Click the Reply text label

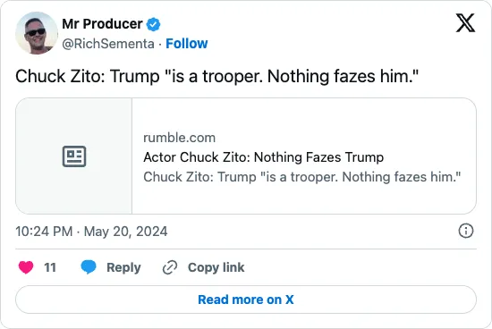point(123,267)
